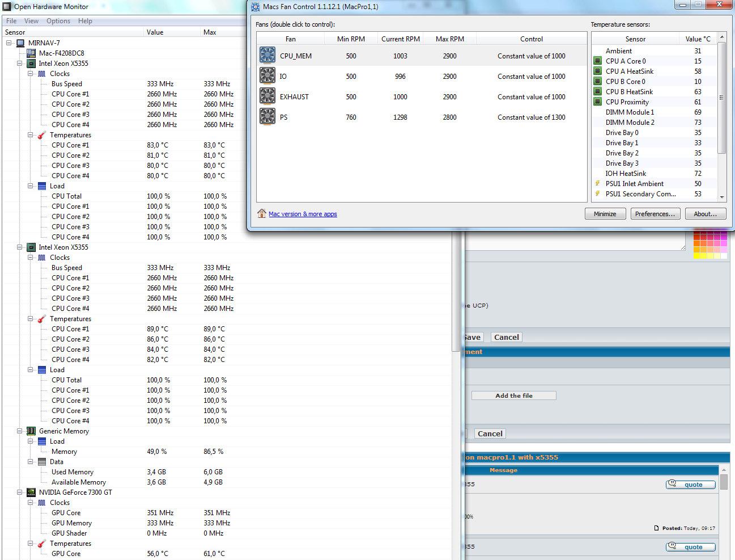This screenshot has width=735, height=560.
Task: Click the Generic Memory RAM icon
Action: point(31,431)
